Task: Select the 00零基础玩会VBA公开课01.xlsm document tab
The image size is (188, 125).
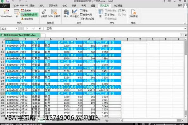Action: [x=20, y=35]
